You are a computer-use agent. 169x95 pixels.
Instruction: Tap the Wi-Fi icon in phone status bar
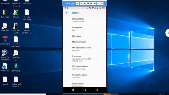pos(93,8)
